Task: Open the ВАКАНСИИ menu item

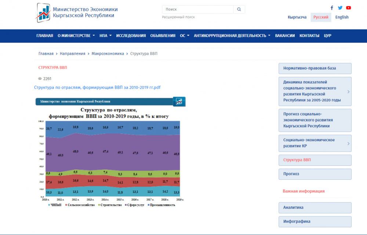Action: point(285,36)
